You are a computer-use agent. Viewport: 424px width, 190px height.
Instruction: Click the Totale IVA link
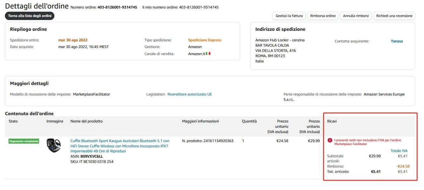(399, 151)
